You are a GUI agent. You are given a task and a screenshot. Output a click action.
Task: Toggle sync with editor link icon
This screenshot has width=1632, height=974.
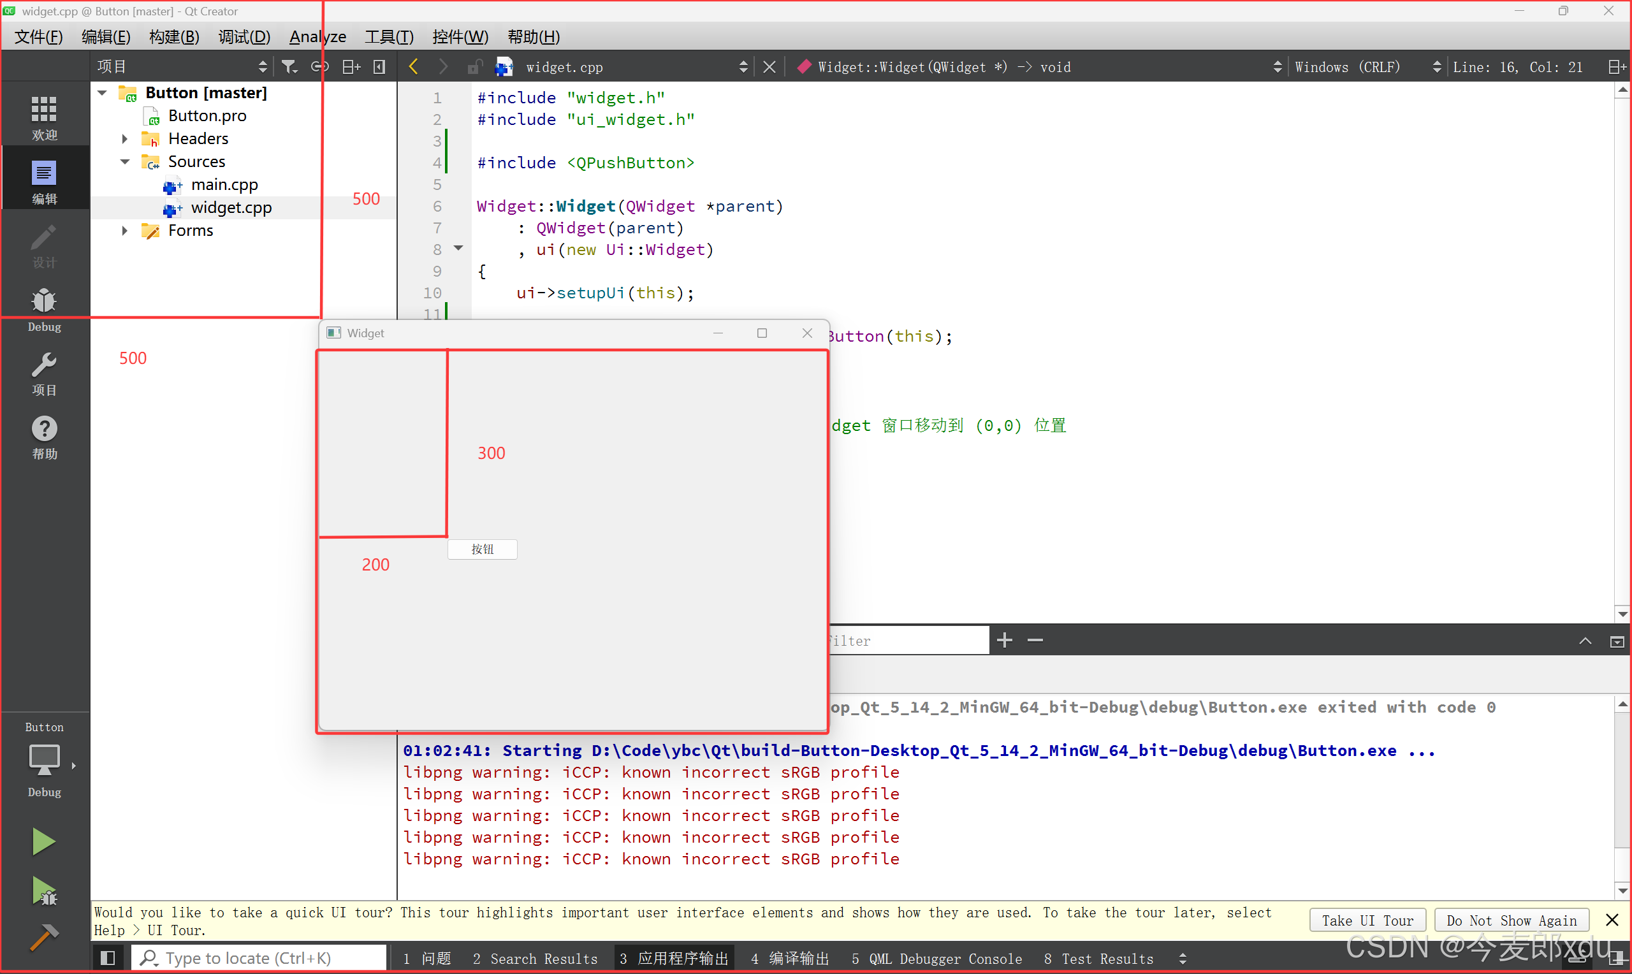[319, 67]
